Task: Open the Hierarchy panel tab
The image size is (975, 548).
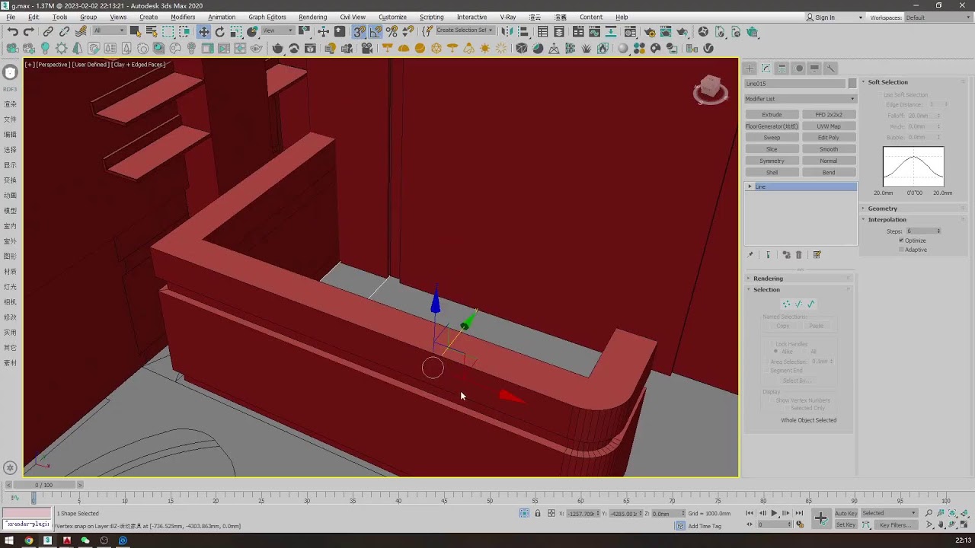Action: tap(782, 68)
